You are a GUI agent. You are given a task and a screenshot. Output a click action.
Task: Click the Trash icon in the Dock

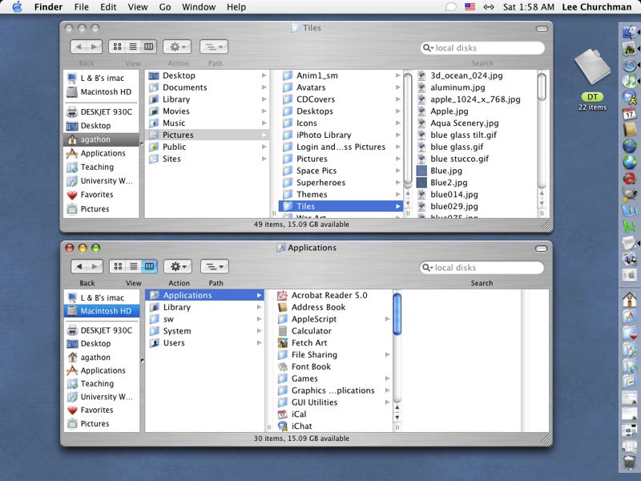click(629, 463)
